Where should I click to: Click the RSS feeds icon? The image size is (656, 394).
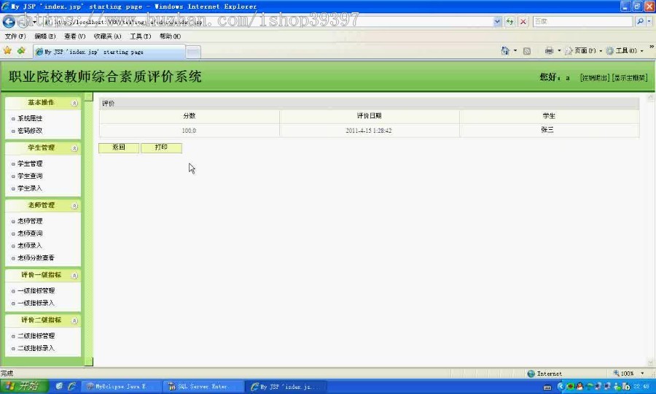pyautogui.click(x=527, y=51)
